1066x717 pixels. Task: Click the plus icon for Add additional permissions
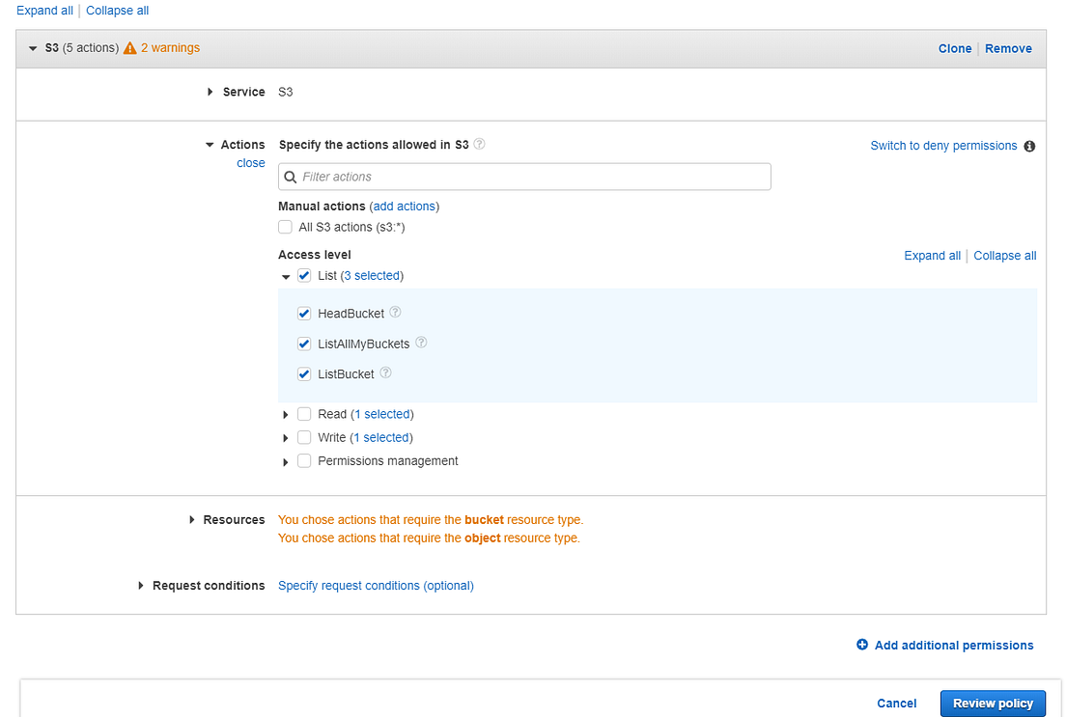(862, 645)
